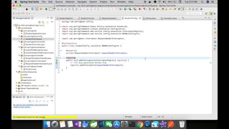
Task: Close the StudentConfig editor tab
Action: [x=140, y=18]
